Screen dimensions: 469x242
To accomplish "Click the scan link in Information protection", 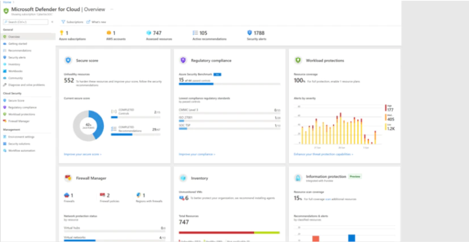I will pos(328,199).
